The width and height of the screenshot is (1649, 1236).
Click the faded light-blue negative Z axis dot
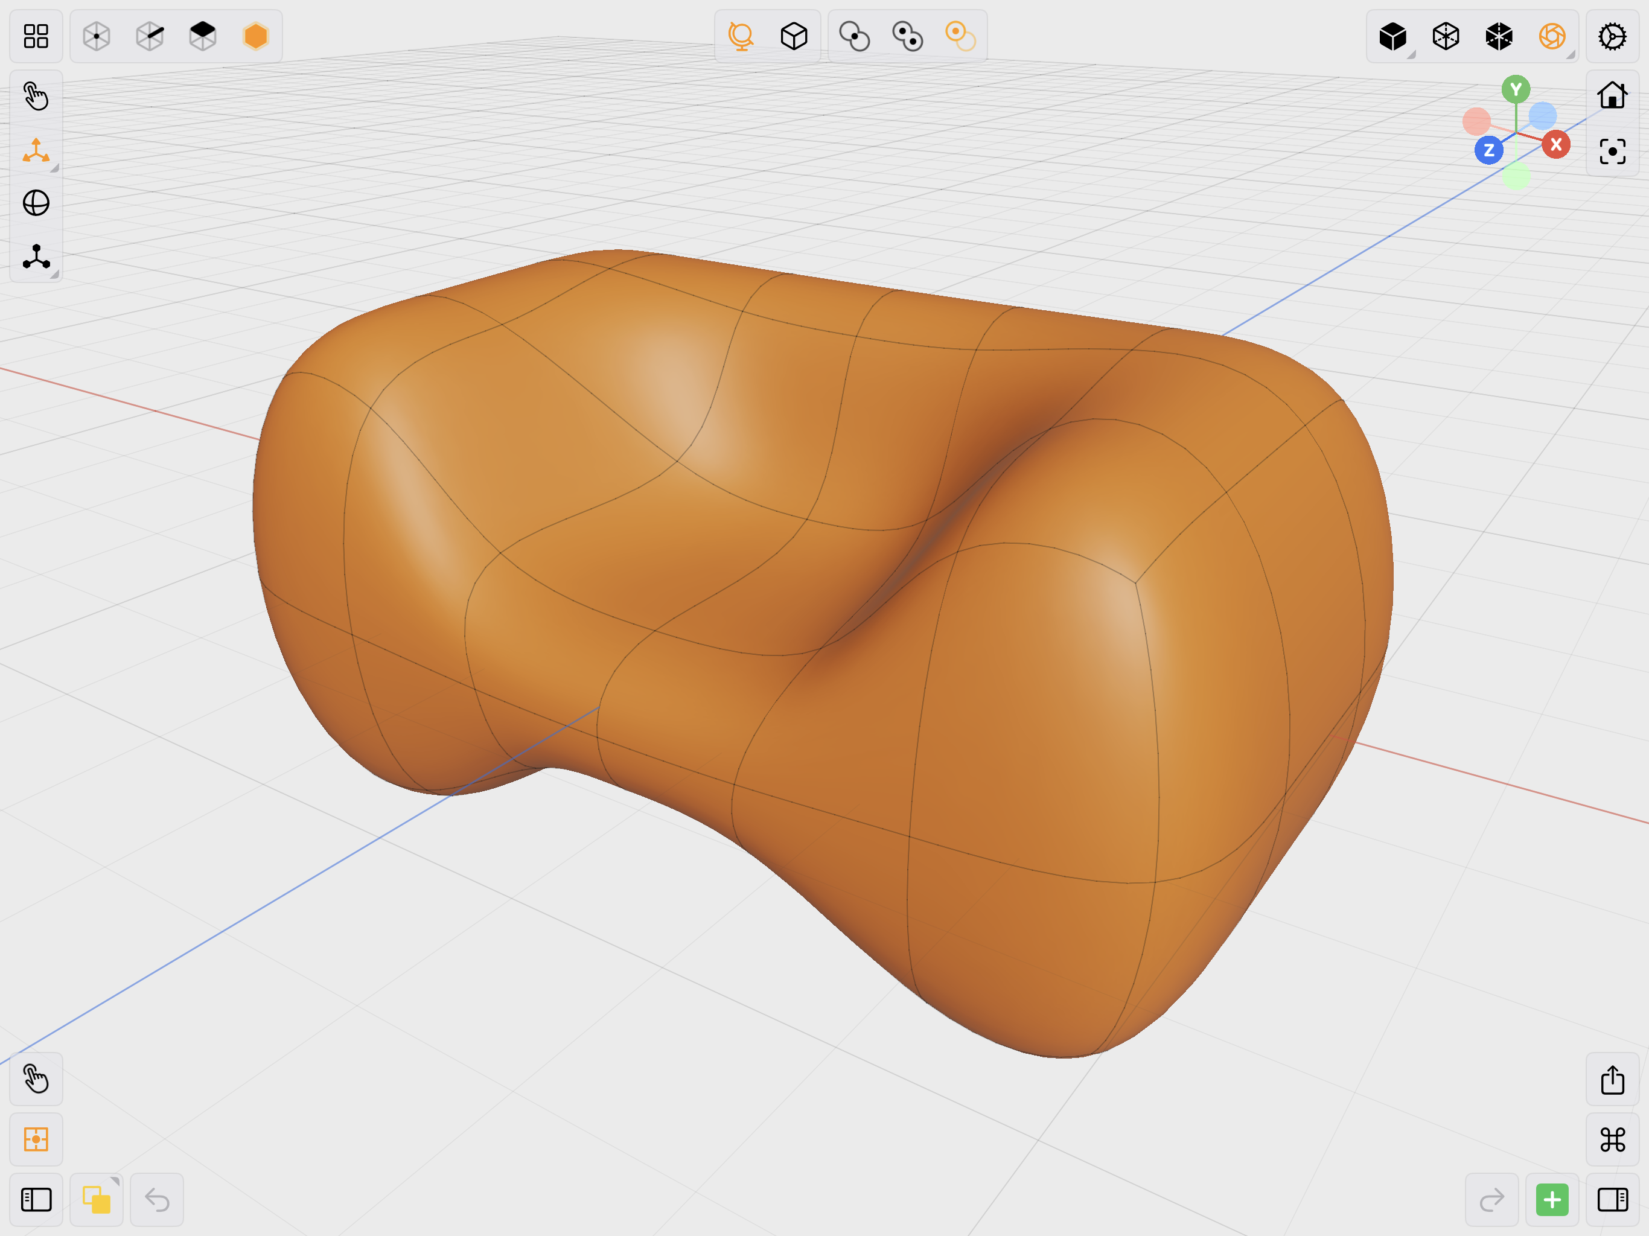point(1542,115)
